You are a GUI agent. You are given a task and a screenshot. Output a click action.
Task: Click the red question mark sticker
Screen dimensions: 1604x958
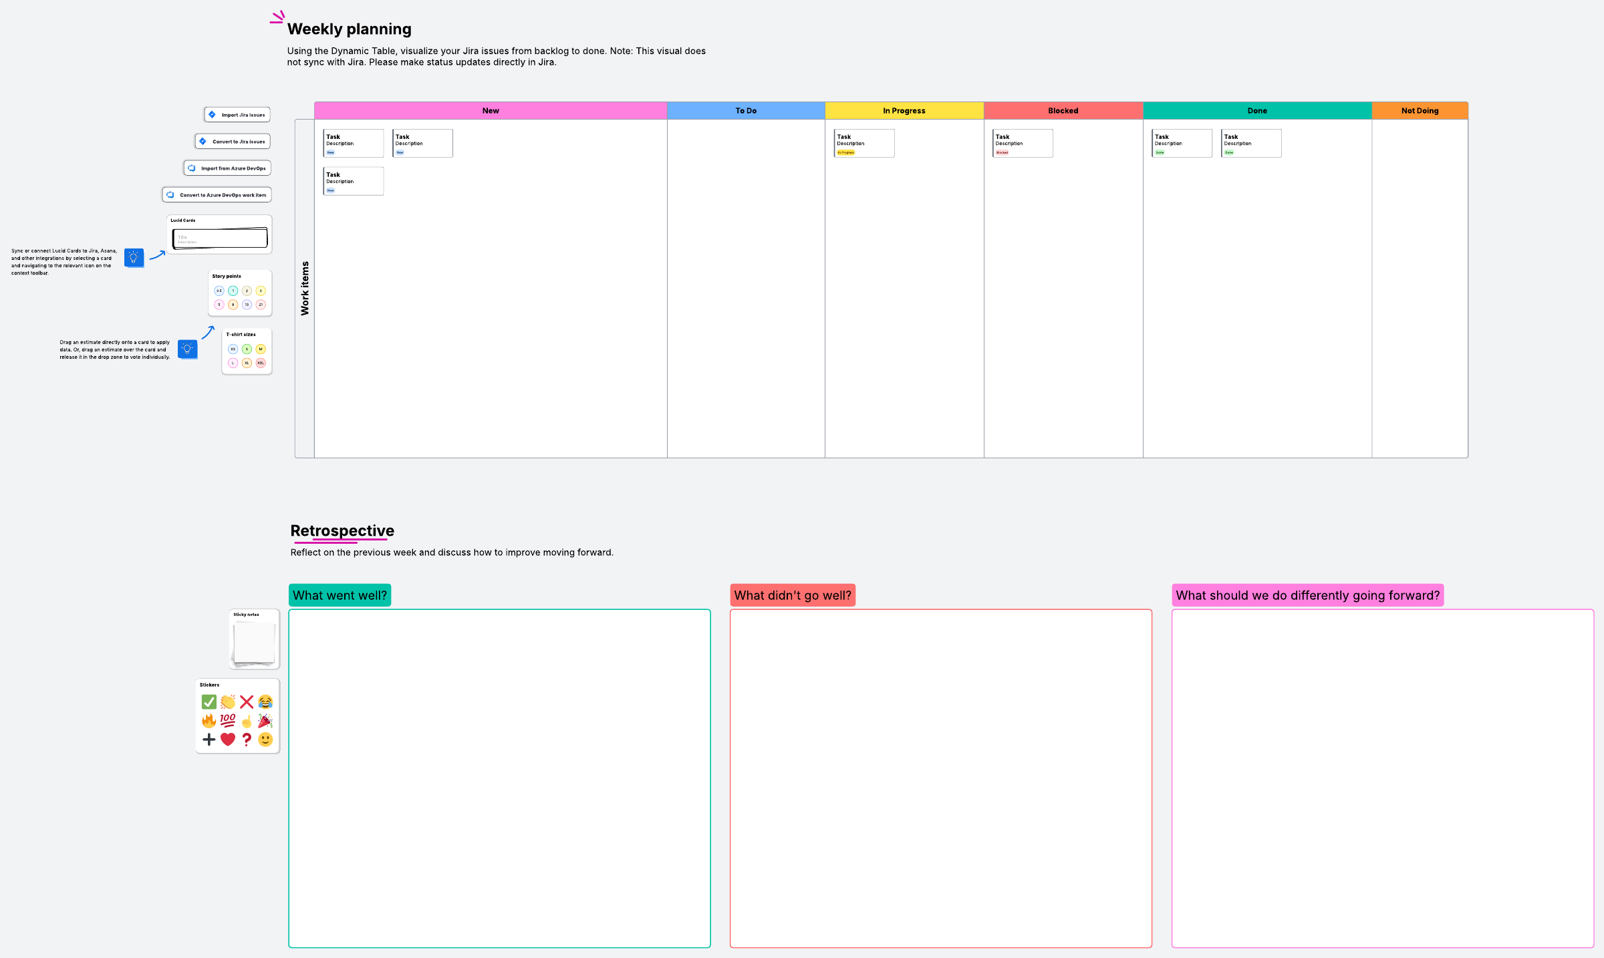(247, 740)
